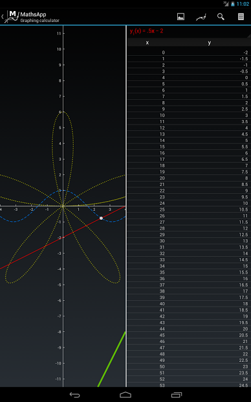Open the table list icon in toolbar
The height and width of the screenshot is (402, 251).
[241, 17]
